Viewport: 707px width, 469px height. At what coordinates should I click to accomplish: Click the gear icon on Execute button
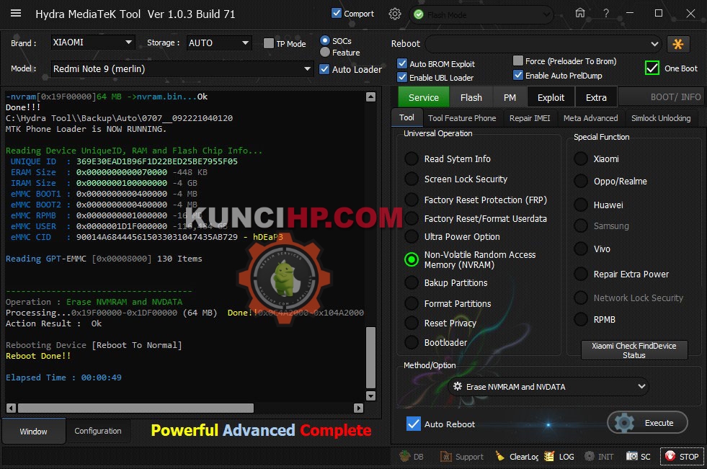624,423
